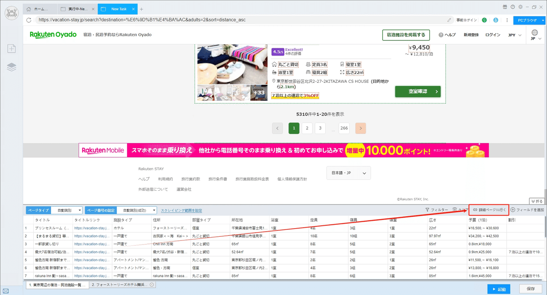Click the new task plus icon in sidebar
The height and width of the screenshot is (295, 547).
point(11,49)
